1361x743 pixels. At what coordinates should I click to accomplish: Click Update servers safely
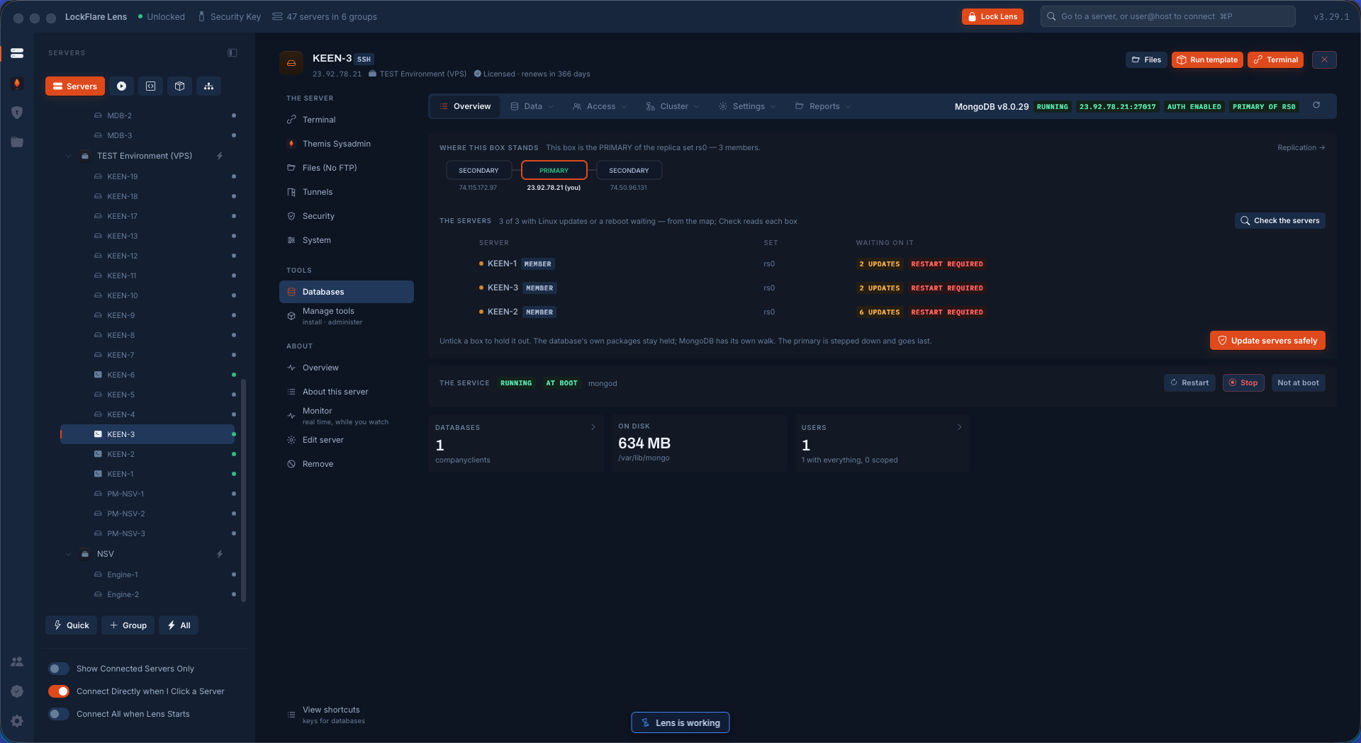(1267, 341)
